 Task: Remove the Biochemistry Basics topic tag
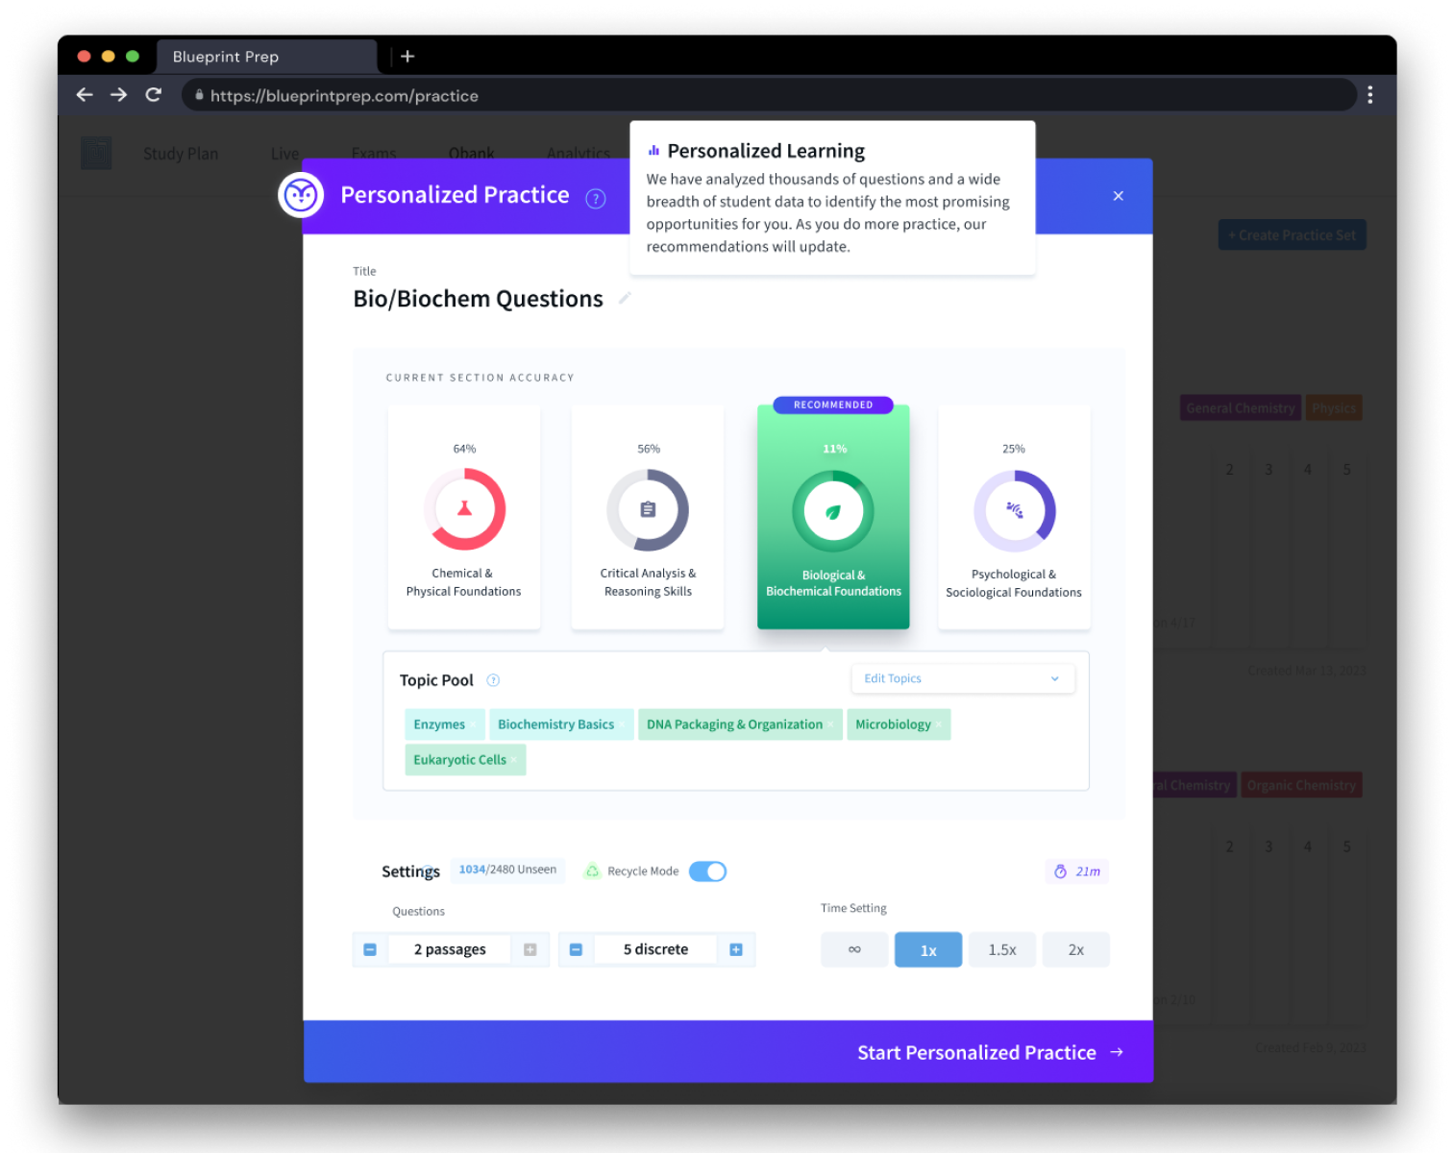(623, 725)
